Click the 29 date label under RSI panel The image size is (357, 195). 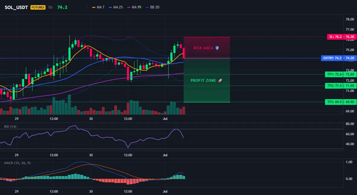click(16, 155)
